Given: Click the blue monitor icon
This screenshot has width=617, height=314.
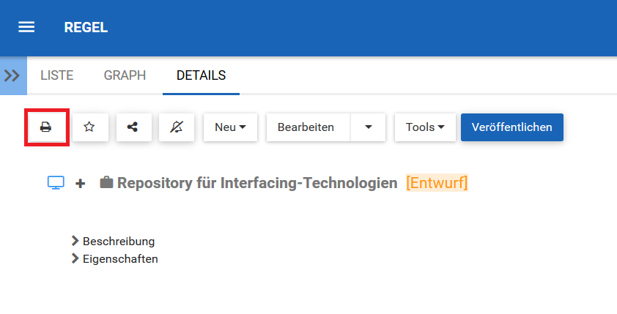Looking at the screenshot, I should (56, 183).
